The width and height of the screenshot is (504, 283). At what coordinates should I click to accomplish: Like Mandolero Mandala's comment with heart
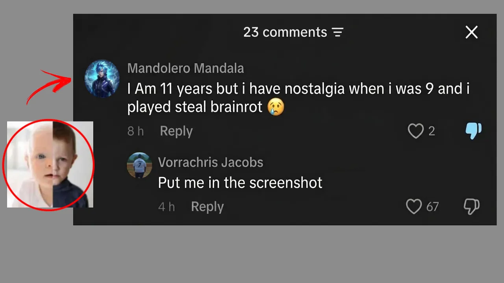(x=415, y=131)
